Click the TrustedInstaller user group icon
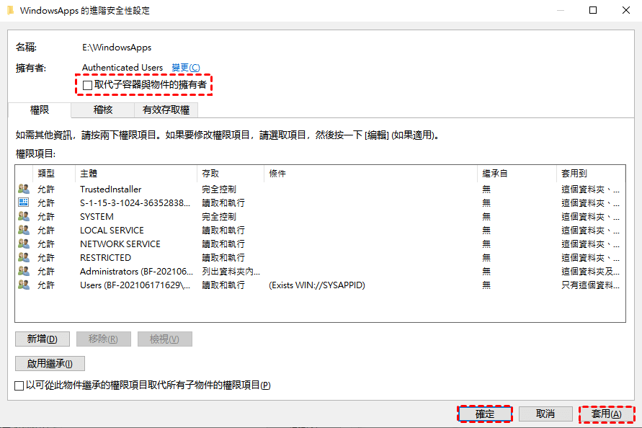 (24, 189)
